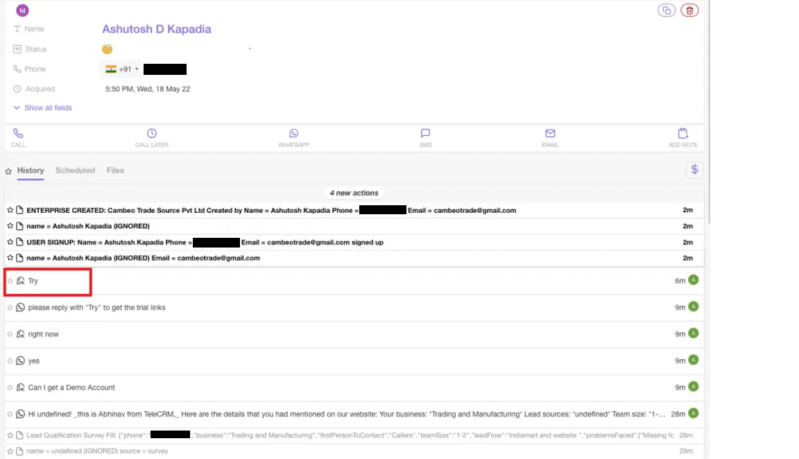The width and height of the screenshot is (799, 459).
Task: Click the Call phone icon
Action: pos(18,134)
